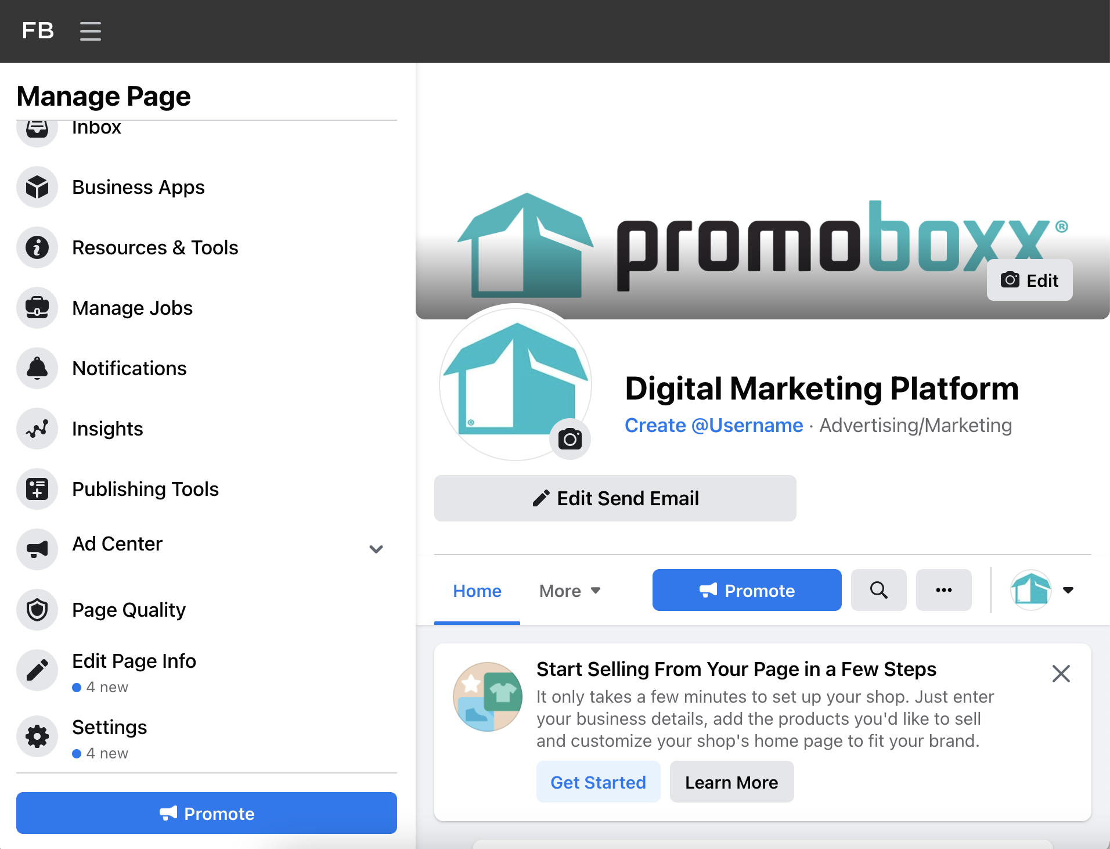Click Ad Center label
Viewport: 1110px width, 849px height.
pos(117,544)
